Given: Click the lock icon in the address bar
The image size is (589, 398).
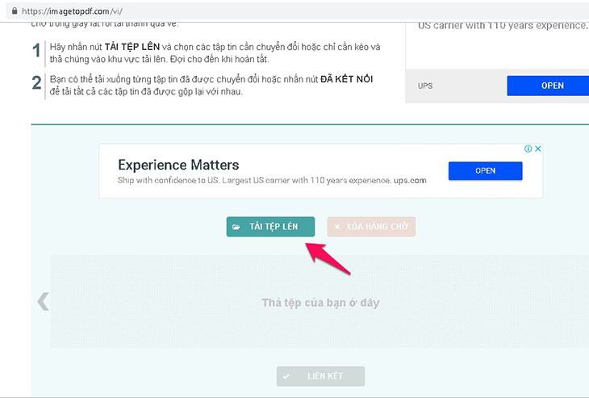Looking at the screenshot, I should (x=15, y=11).
